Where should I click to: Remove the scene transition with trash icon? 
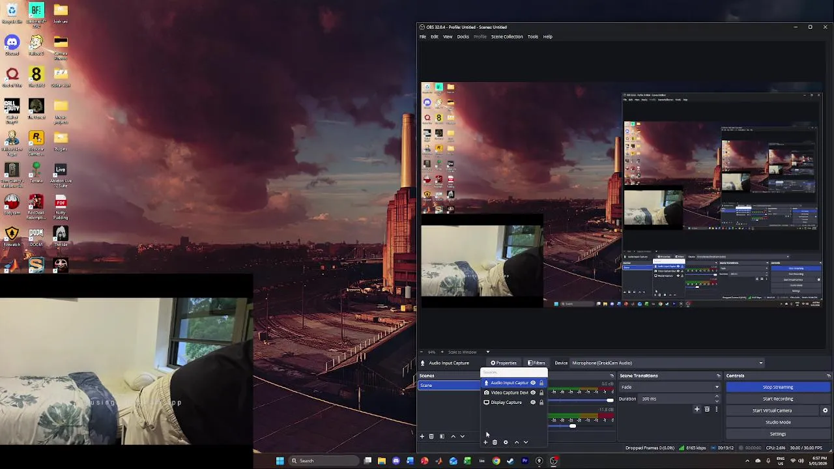[707, 409]
